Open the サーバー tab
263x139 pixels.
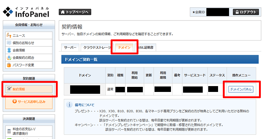(70, 47)
